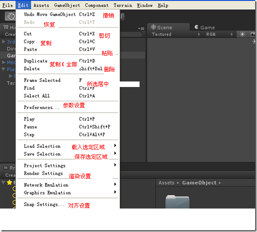This screenshot has width=257, height=232.
Task: Open the Hierarchy panel options menu icon
Action: pyautogui.click(x=141, y=29)
